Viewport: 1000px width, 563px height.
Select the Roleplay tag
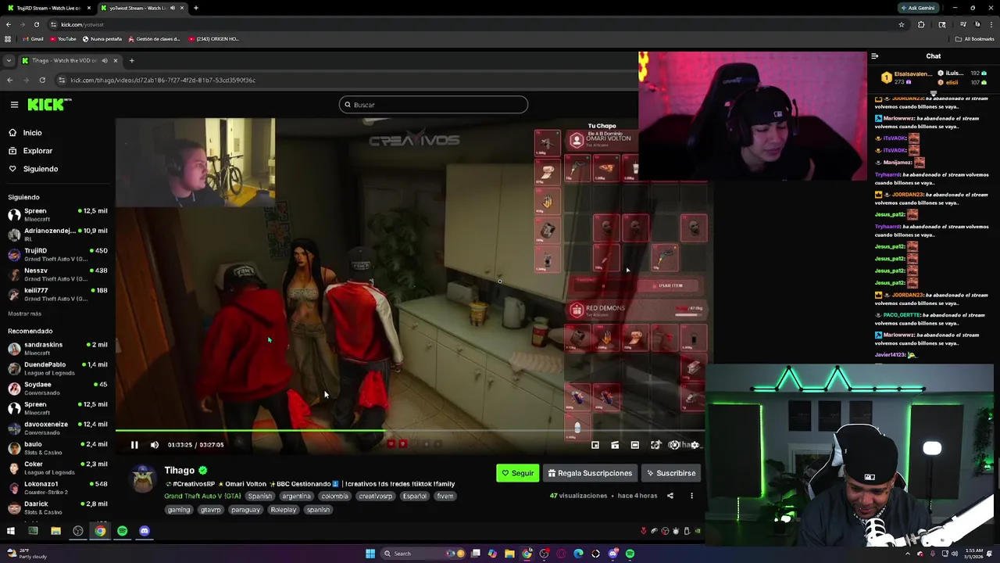coord(283,510)
